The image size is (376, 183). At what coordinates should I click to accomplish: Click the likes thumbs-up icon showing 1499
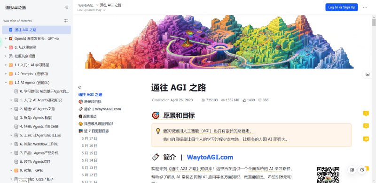pos(244,100)
